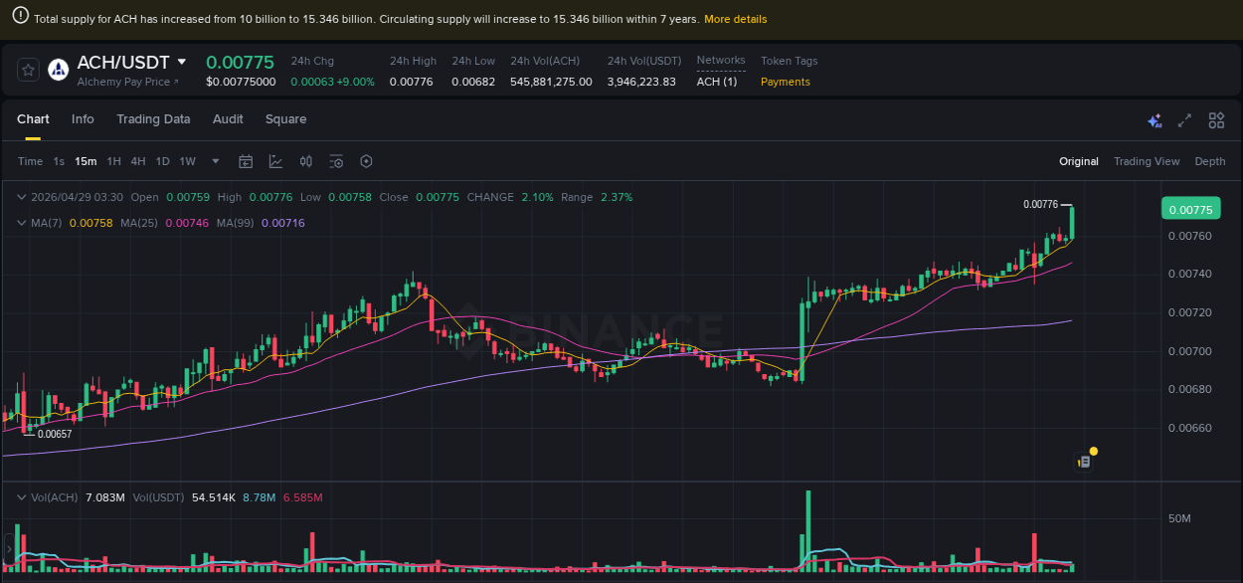The height and width of the screenshot is (583, 1243).
Task: Click the Payments token tag
Action: tap(785, 82)
